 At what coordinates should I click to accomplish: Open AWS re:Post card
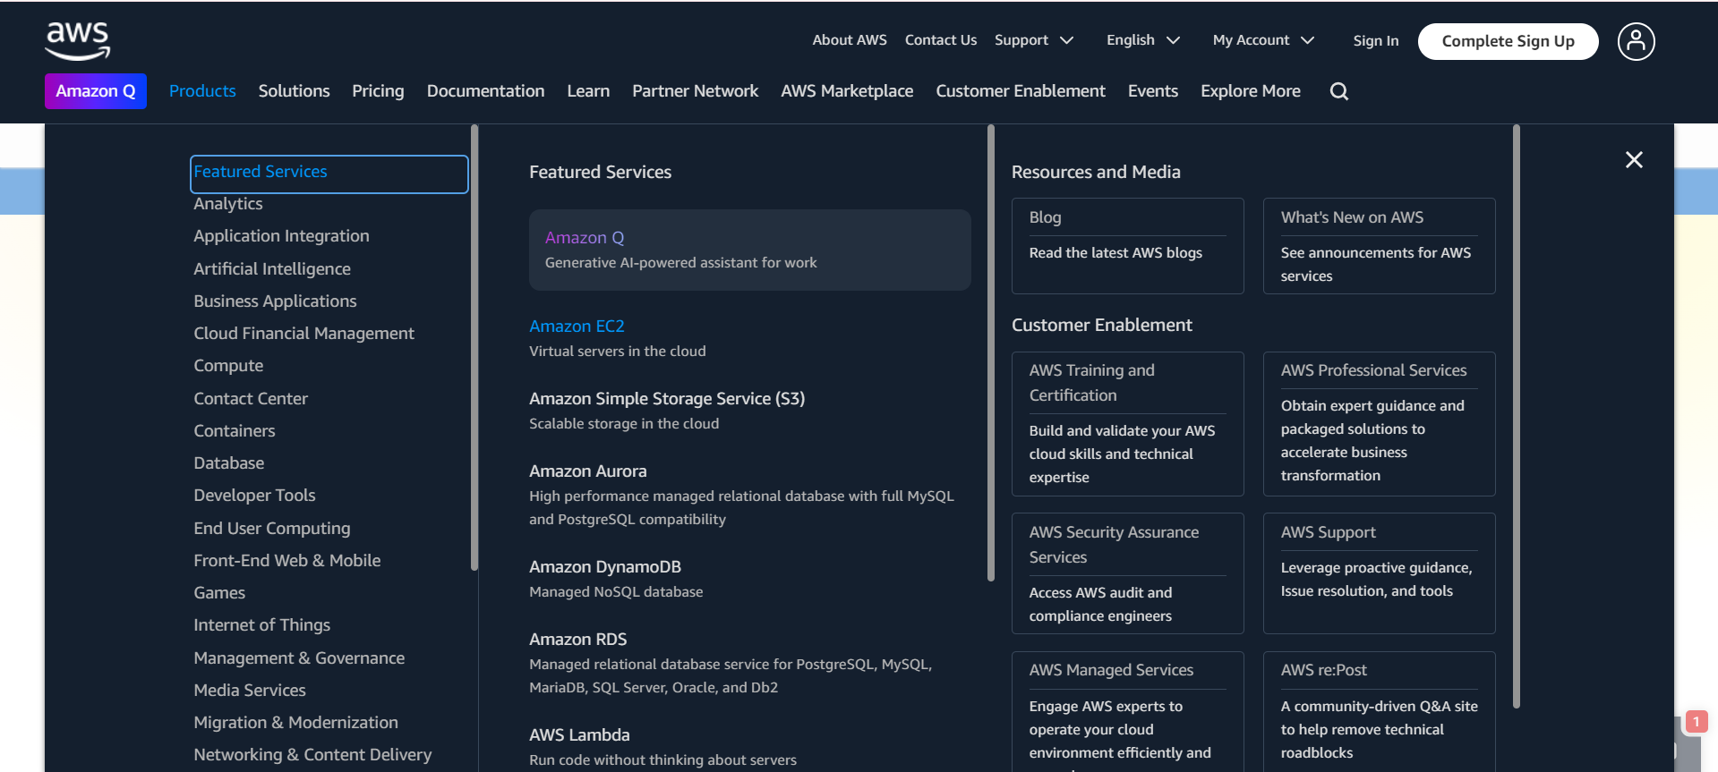coord(1379,711)
